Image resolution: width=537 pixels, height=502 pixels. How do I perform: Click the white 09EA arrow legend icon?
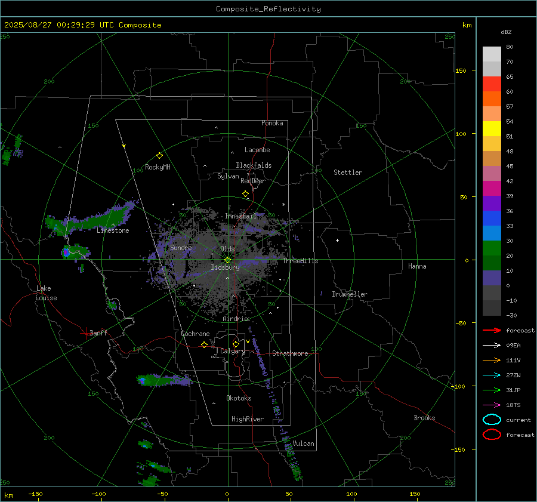click(x=492, y=346)
